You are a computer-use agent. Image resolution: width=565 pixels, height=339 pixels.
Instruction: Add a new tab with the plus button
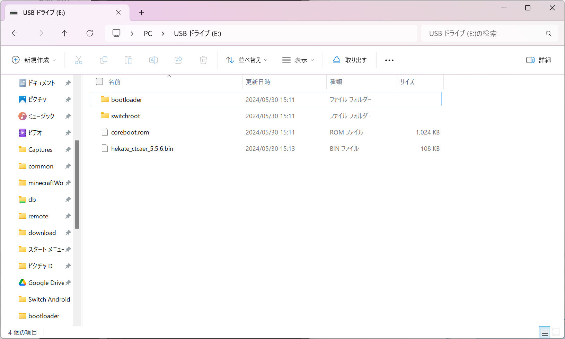(x=141, y=12)
